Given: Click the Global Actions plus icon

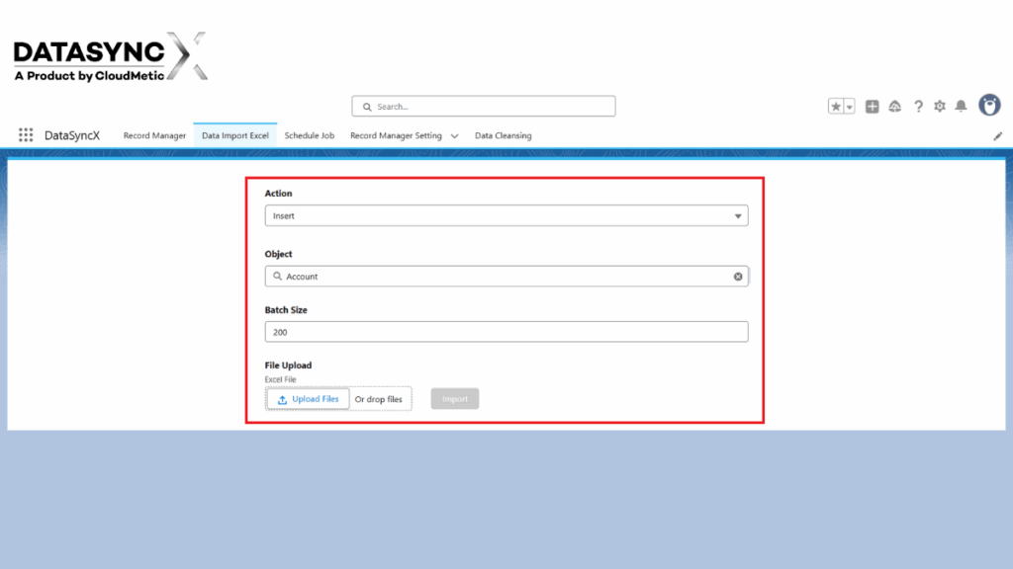Looking at the screenshot, I should pos(873,106).
